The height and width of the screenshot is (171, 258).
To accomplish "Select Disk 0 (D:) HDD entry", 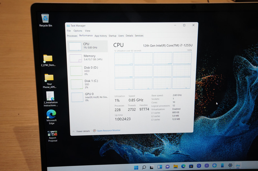I will point(89,71).
